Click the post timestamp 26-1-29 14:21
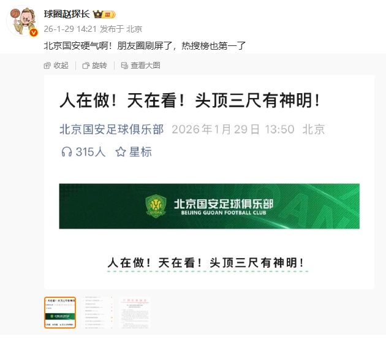This screenshot has height=339, width=386. pos(70,29)
